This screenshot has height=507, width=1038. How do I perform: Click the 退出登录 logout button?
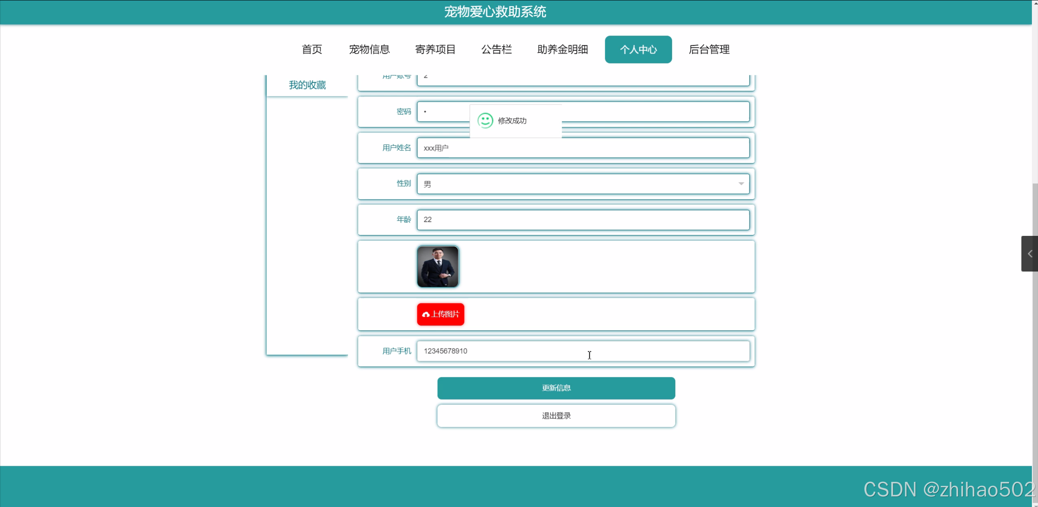[x=556, y=415]
